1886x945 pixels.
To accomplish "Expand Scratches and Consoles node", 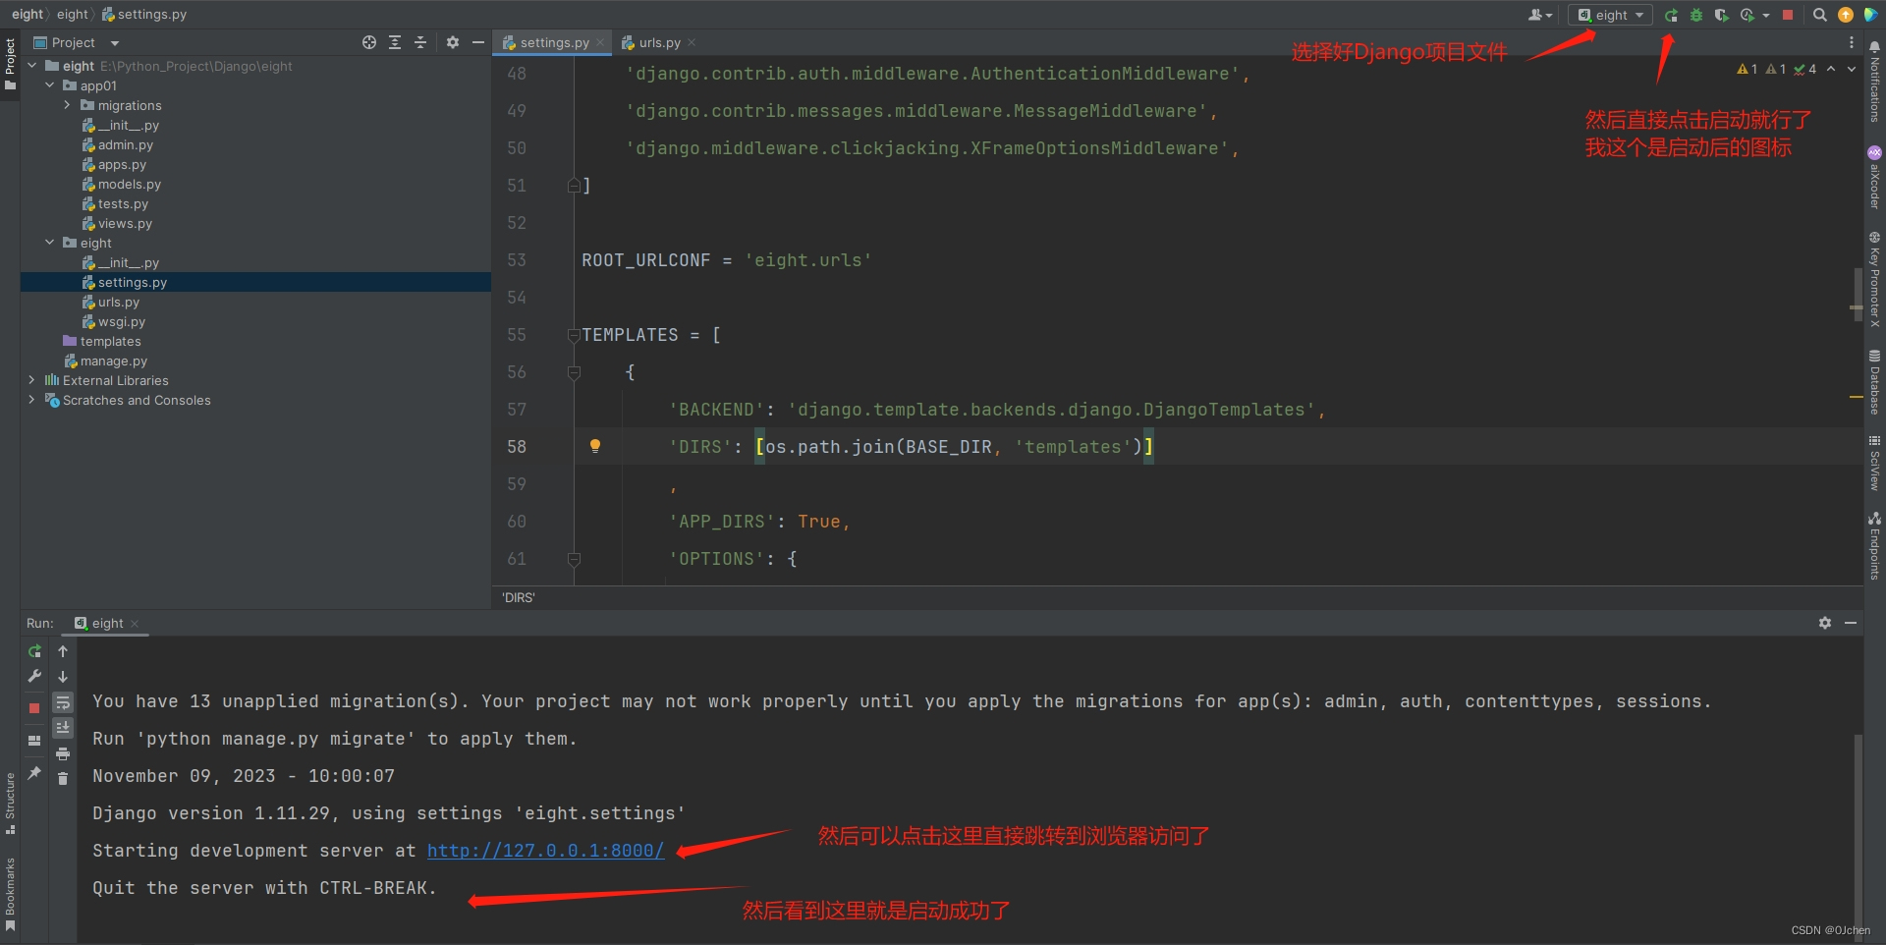I will (32, 400).
